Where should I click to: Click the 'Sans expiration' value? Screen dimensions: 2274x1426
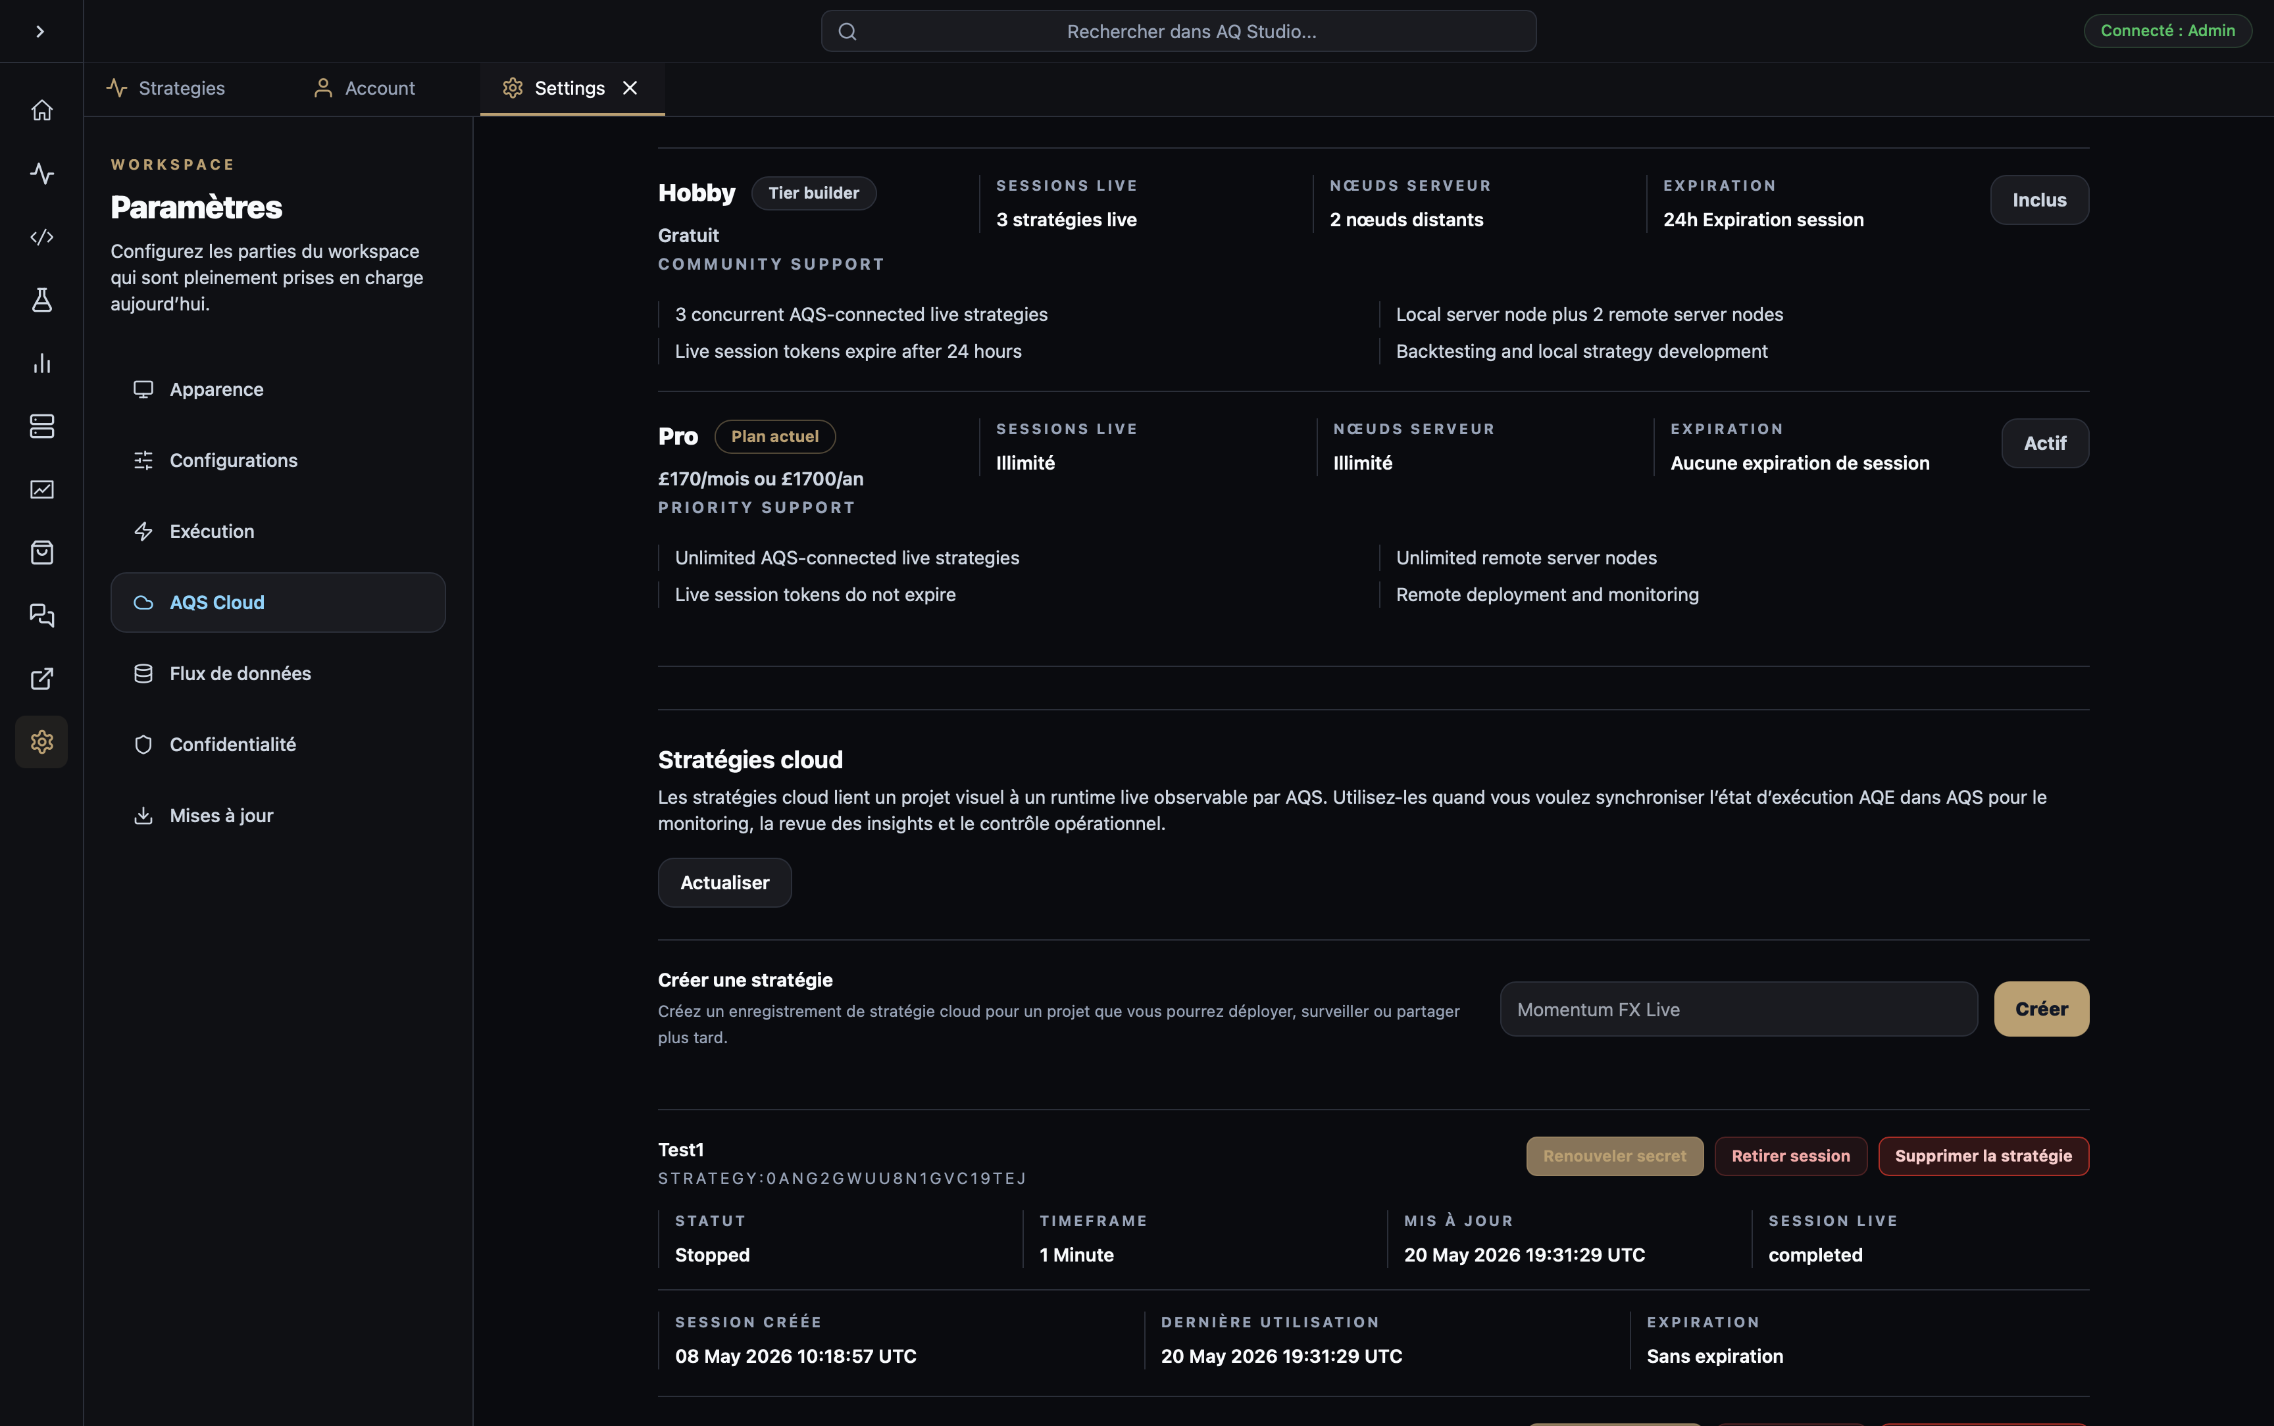[x=1715, y=1356]
